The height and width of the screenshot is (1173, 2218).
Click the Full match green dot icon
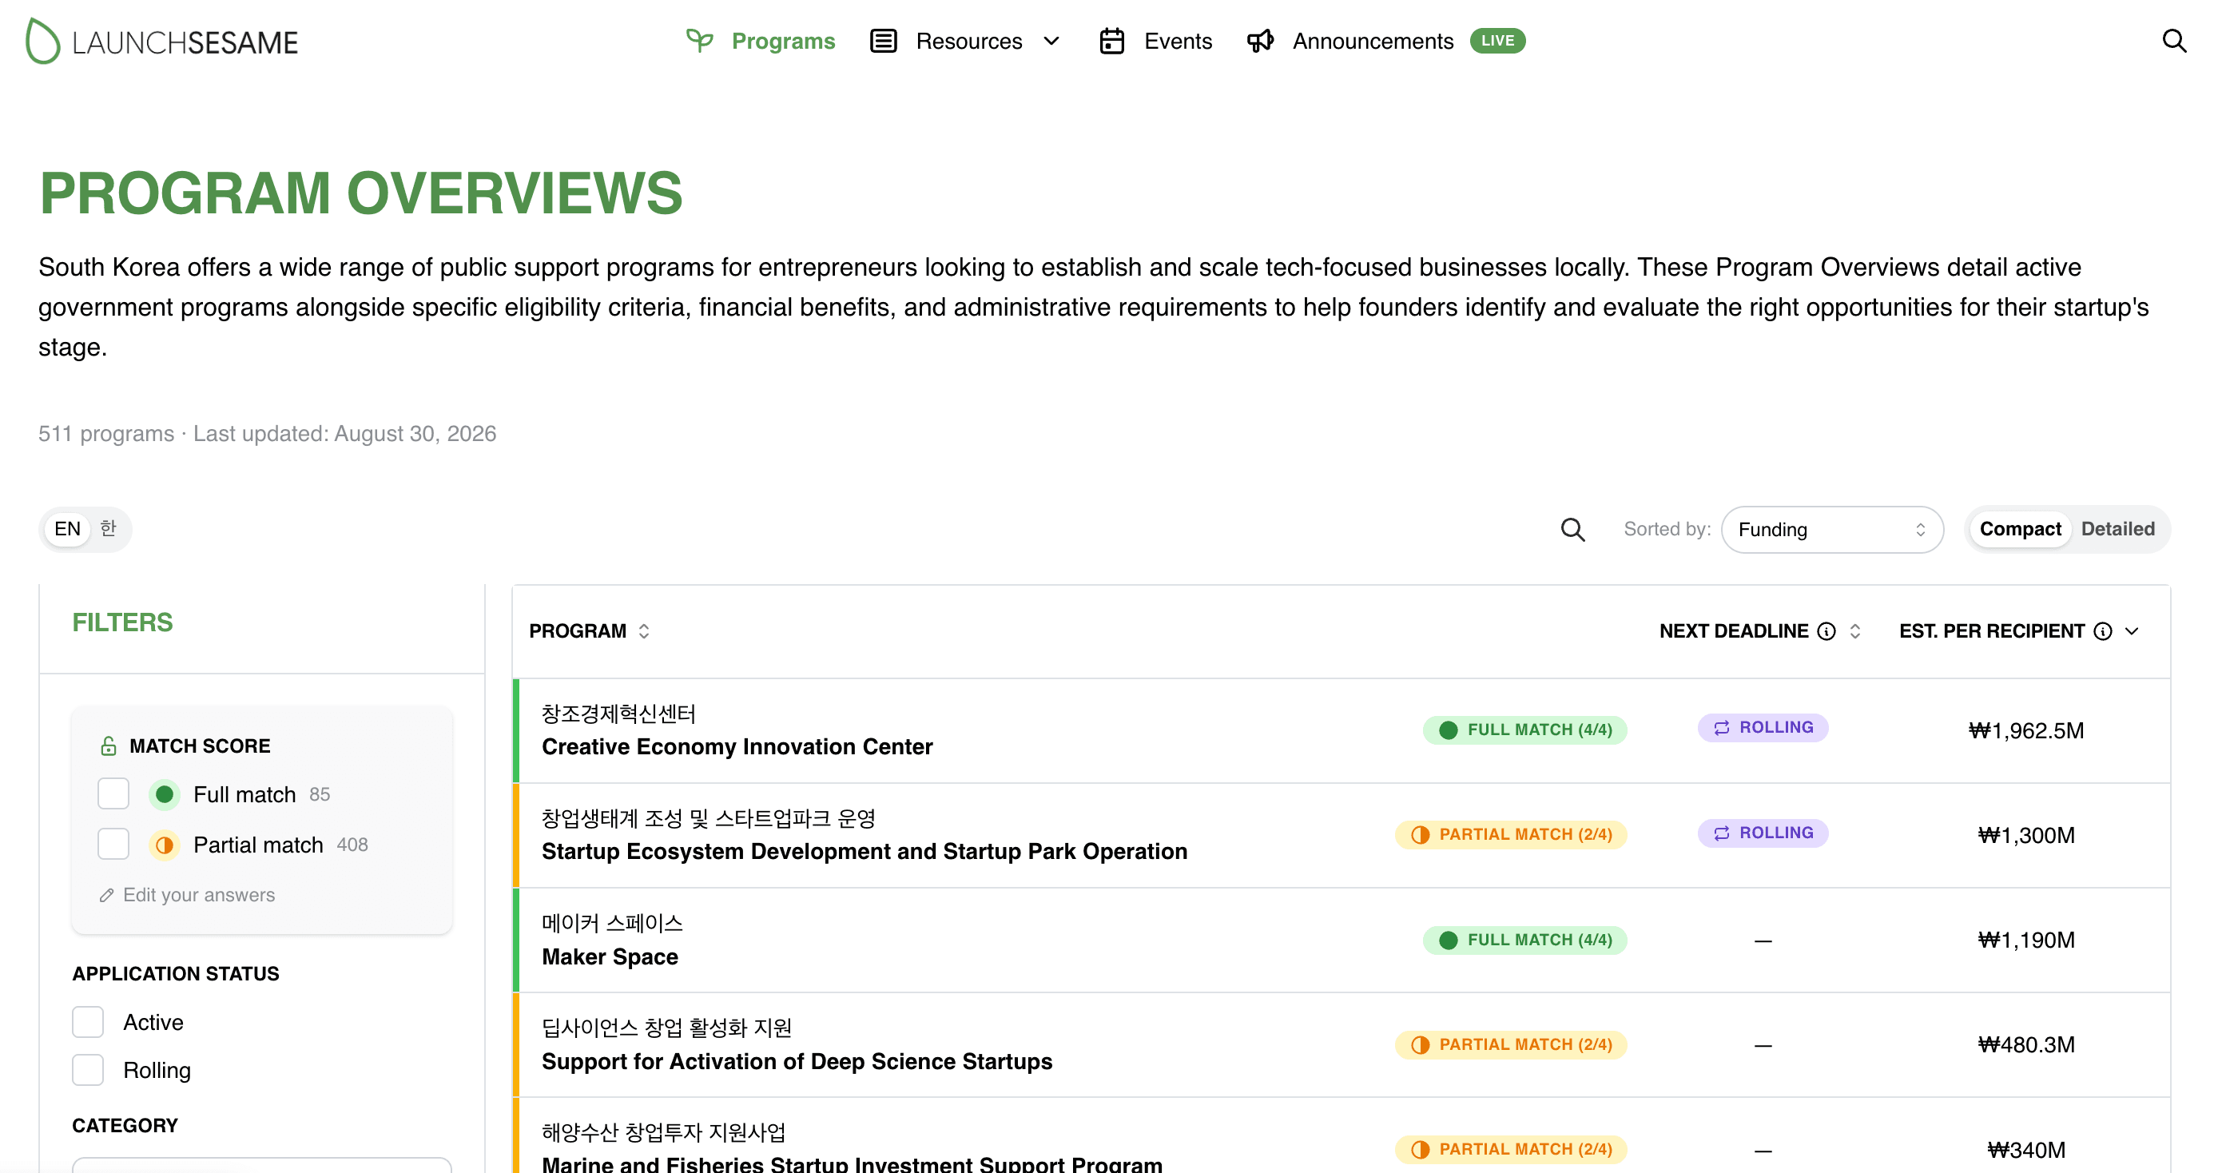tap(164, 794)
